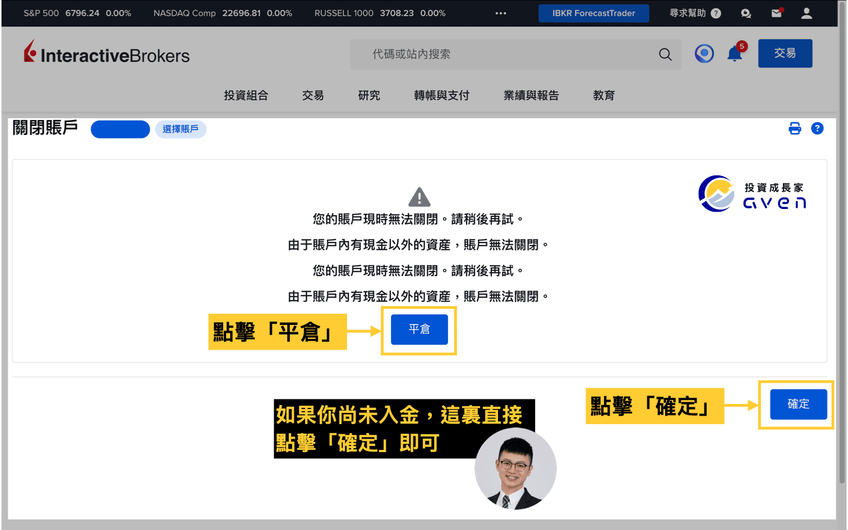Click the 平倉 button

pyautogui.click(x=418, y=329)
